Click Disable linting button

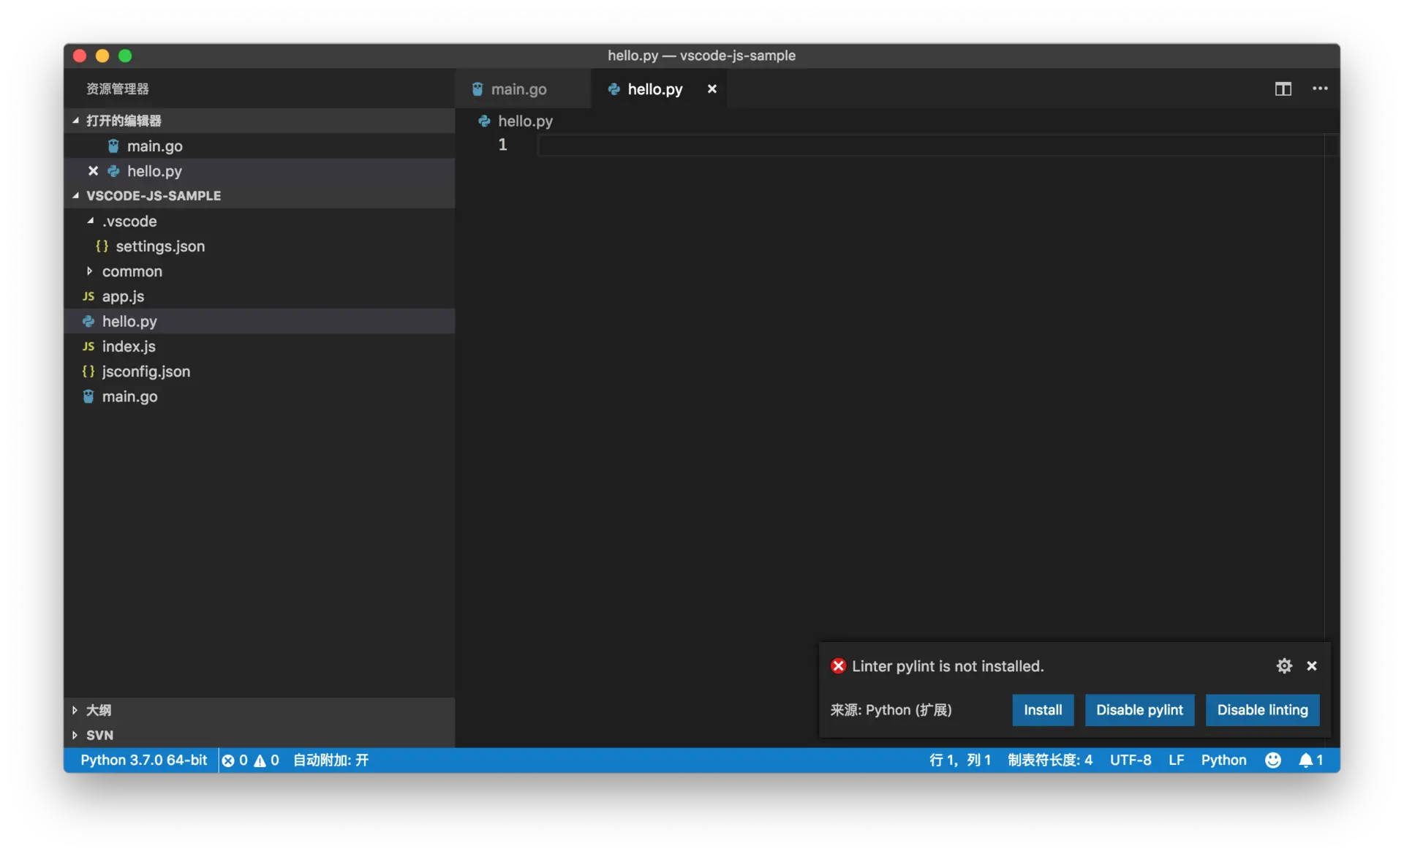1261,709
